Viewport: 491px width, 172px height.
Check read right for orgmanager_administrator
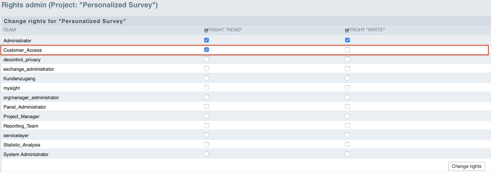point(207,97)
